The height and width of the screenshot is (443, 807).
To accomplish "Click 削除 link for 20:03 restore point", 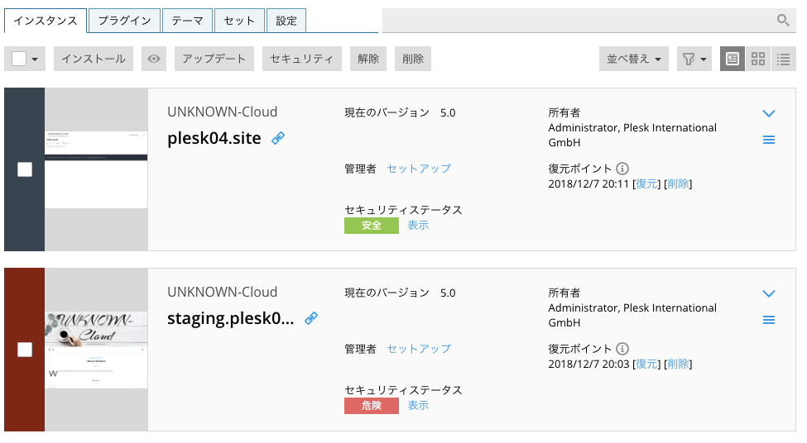I will click(678, 364).
